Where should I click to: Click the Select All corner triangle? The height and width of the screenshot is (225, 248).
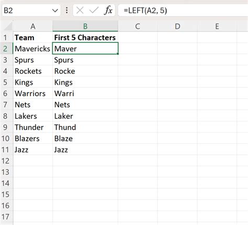click(x=8, y=27)
